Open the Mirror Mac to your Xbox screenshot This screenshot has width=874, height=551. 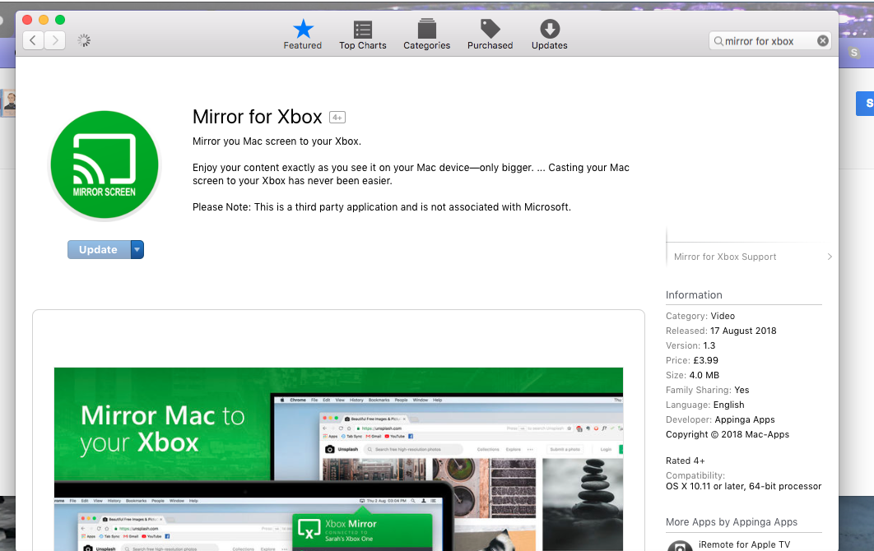coord(338,459)
